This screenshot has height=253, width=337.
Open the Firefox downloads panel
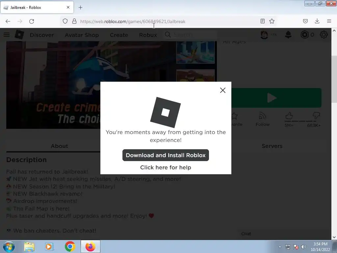tap(317, 21)
